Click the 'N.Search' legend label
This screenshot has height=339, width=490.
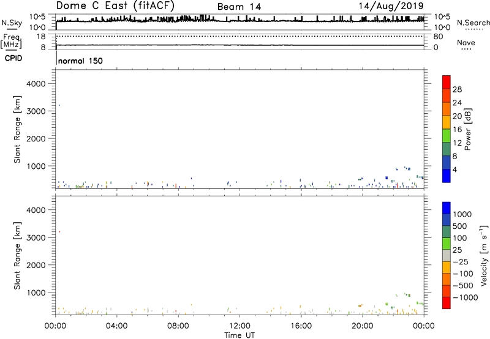(x=473, y=23)
